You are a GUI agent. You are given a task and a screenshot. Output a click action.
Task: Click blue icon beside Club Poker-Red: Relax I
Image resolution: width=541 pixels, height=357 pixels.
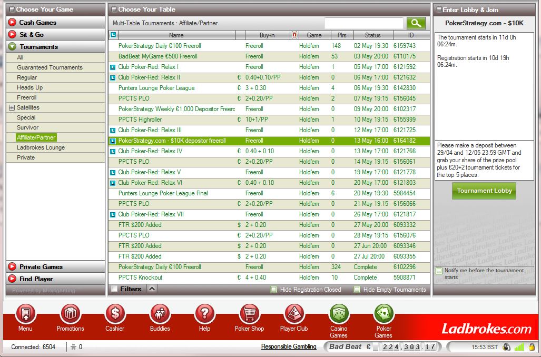pos(113,67)
